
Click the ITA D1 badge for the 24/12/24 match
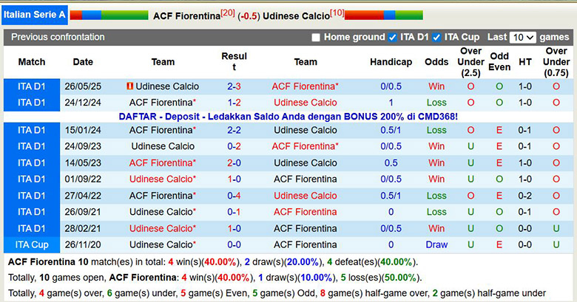coord(32,103)
